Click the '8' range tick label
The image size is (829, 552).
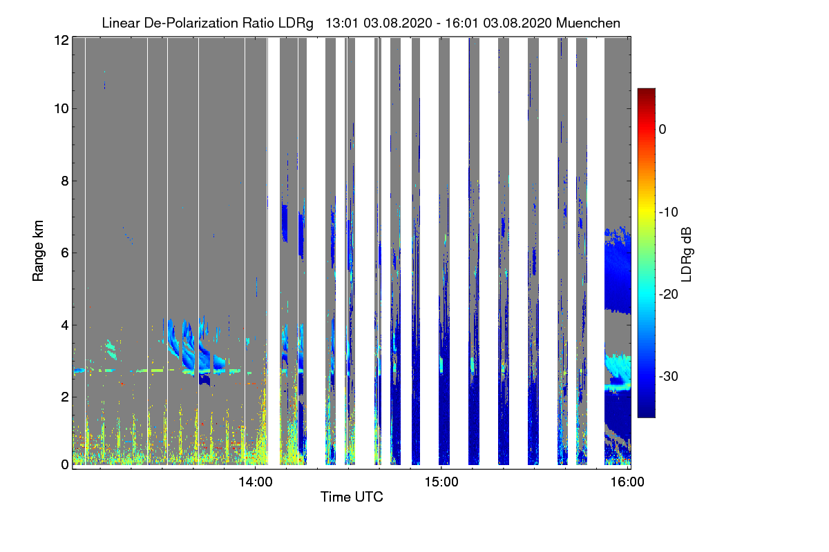[x=64, y=181]
